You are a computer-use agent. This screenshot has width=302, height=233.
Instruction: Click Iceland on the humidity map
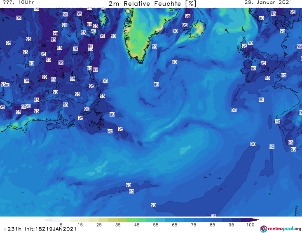pyautogui.click(x=196, y=30)
